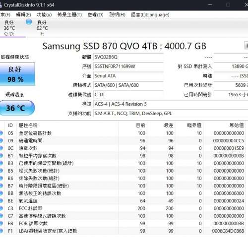Click the power on count value 5609

coord(231,85)
